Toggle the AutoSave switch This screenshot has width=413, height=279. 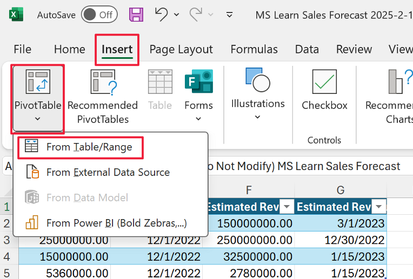tap(99, 15)
